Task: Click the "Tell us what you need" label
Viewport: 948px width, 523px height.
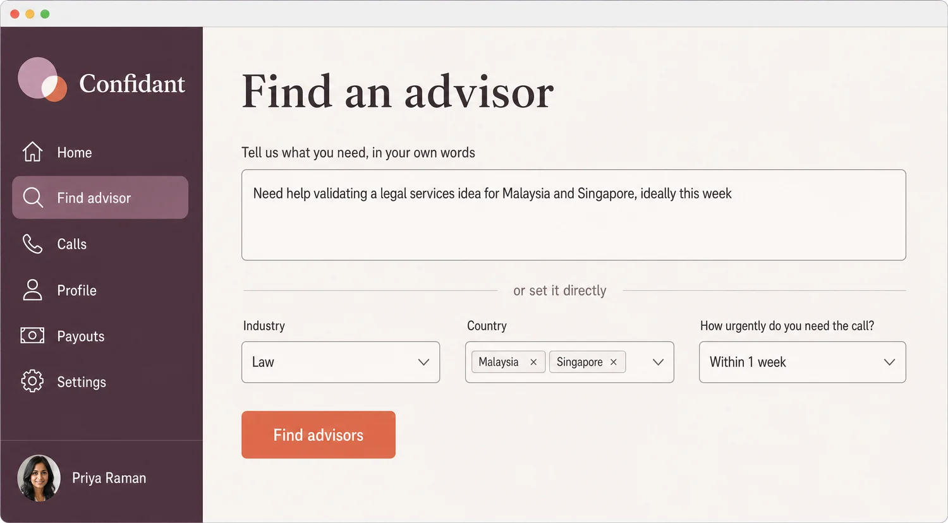Action: [358, 152]
